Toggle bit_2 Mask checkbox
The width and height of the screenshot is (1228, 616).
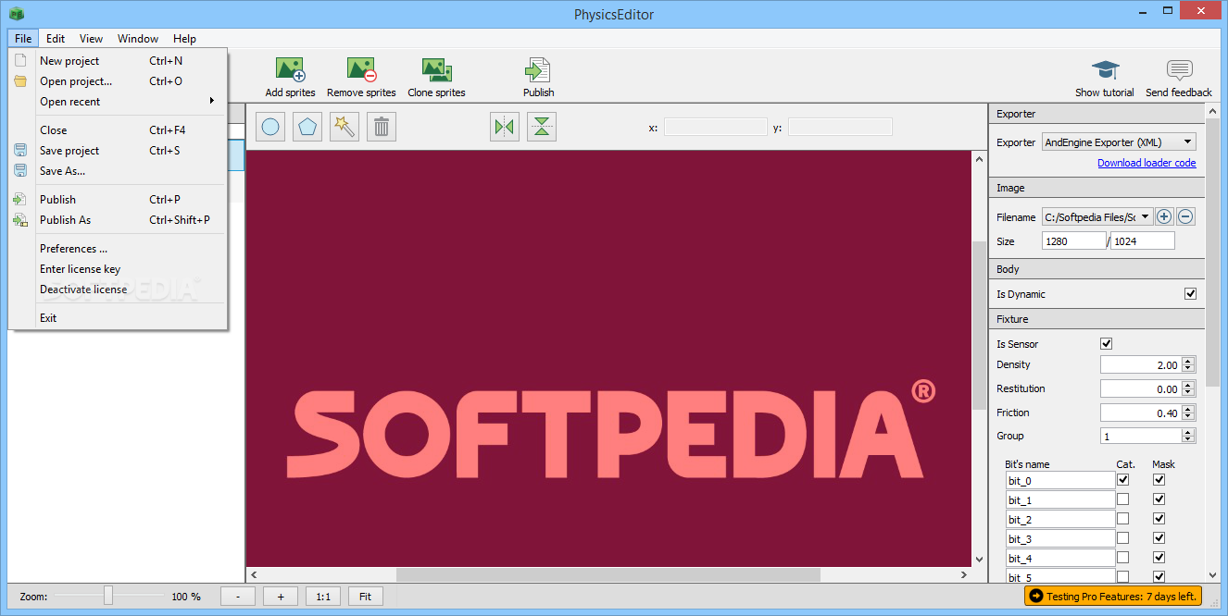click(1159, 519)
